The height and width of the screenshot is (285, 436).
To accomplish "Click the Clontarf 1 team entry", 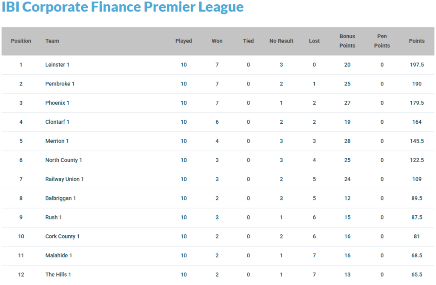I will [x=57, y=122].
